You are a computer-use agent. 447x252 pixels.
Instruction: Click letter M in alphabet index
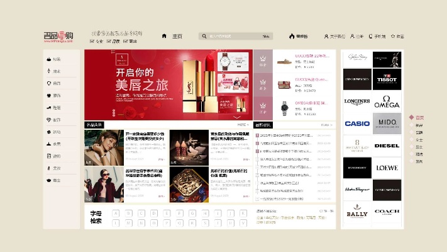pos(129,223)
